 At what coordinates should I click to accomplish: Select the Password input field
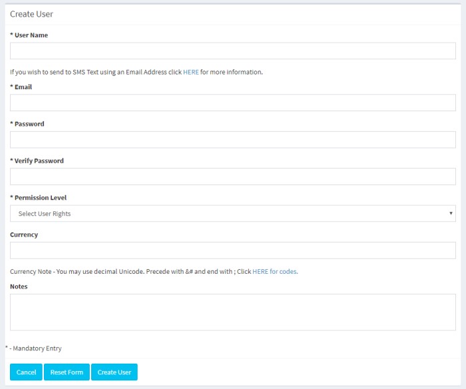233,139
